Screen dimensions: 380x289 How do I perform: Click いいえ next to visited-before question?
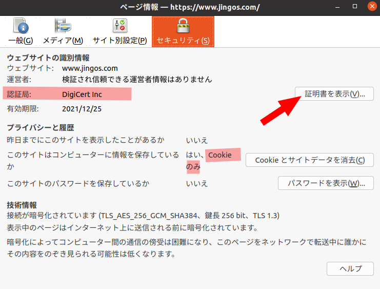pyautogui.click(x=197, y=140)
